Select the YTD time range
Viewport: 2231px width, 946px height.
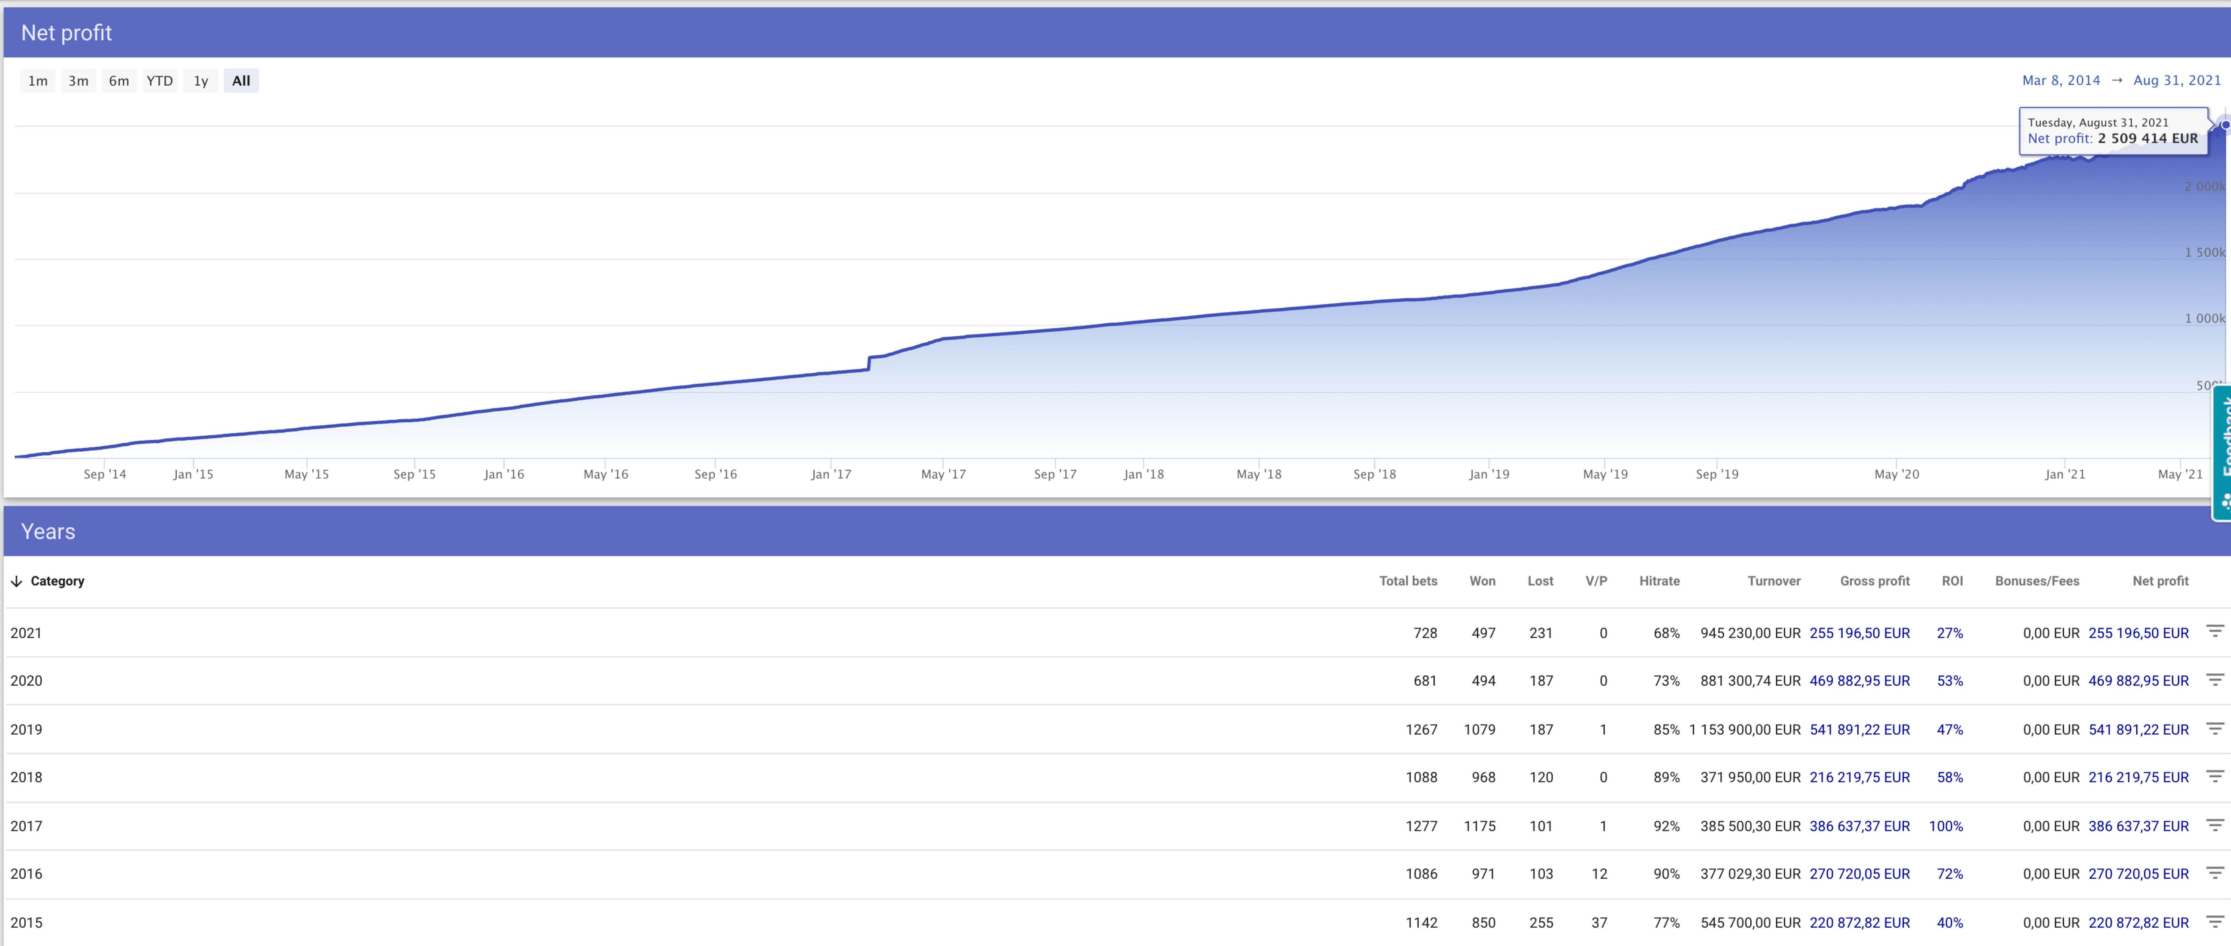(x=159, y=80)
